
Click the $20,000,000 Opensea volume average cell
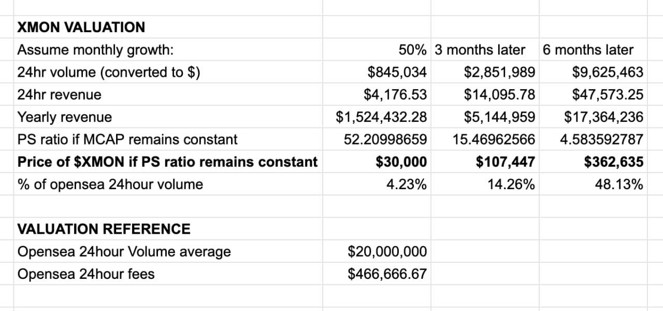pyautogui.click(x=377, y=251)
